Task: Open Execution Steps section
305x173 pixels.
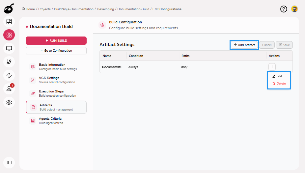Action: point(56,93)
